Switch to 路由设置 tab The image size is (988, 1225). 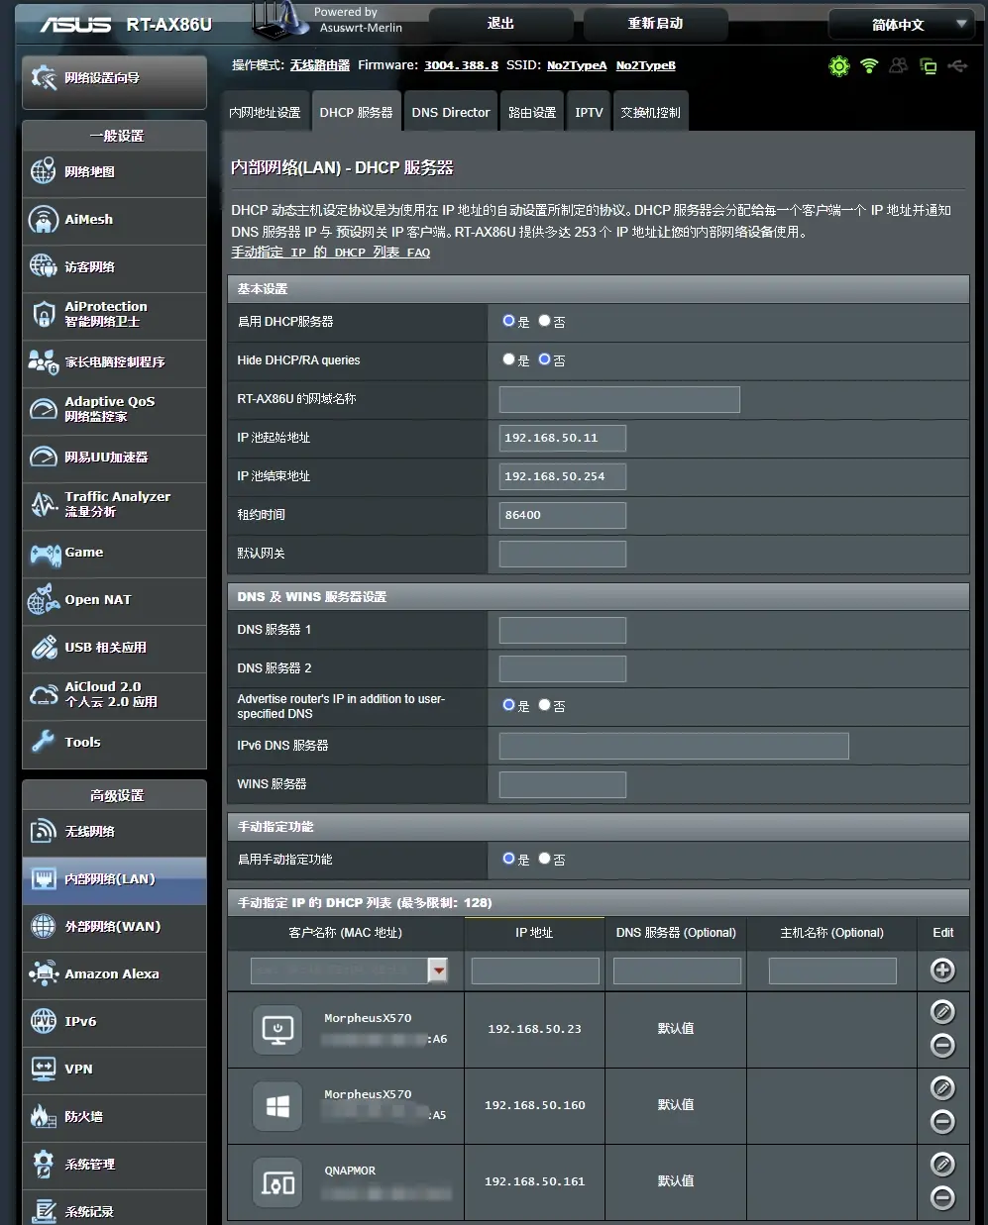click(x=532, y=112)
